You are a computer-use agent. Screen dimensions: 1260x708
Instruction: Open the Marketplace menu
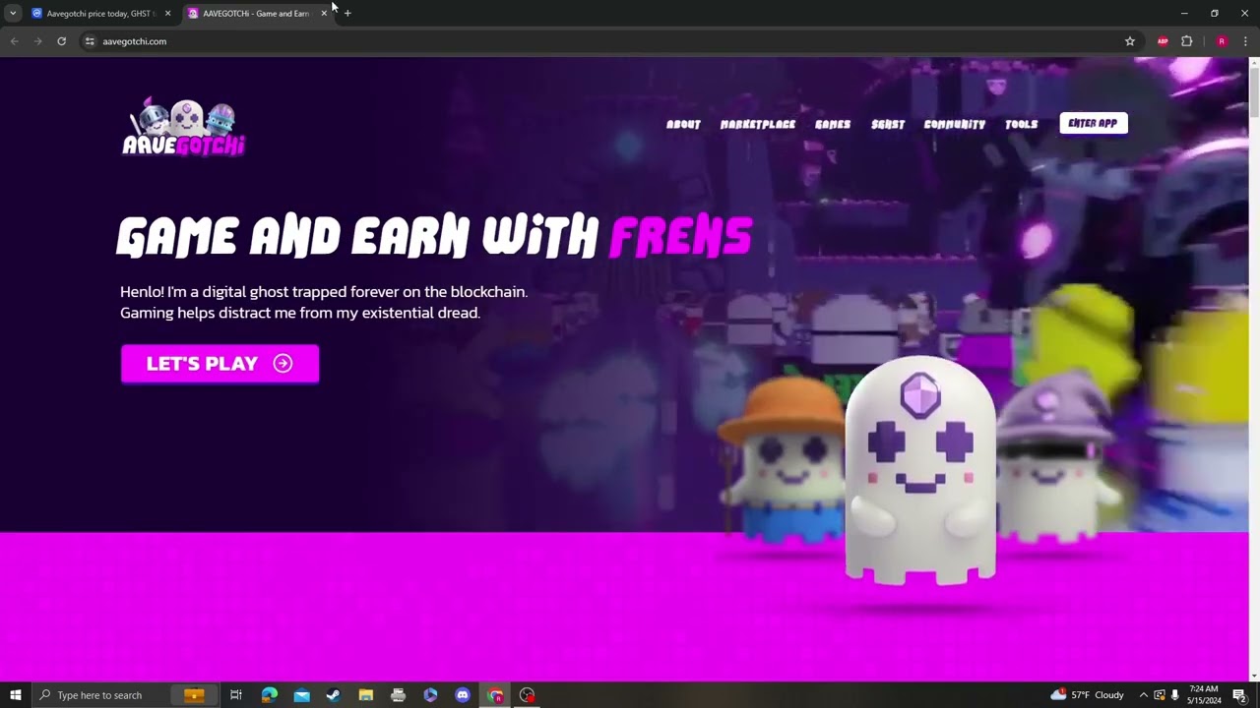pos(758,124)
